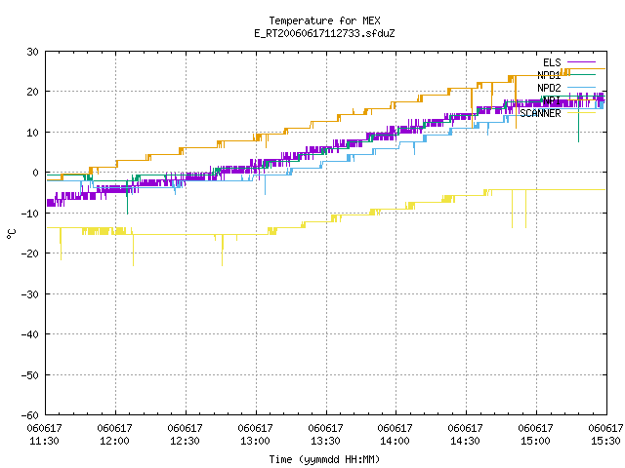Click the purple ELS legend line sample

582,62
